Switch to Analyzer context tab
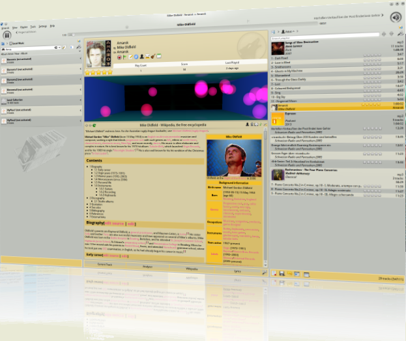 point(147,267)
